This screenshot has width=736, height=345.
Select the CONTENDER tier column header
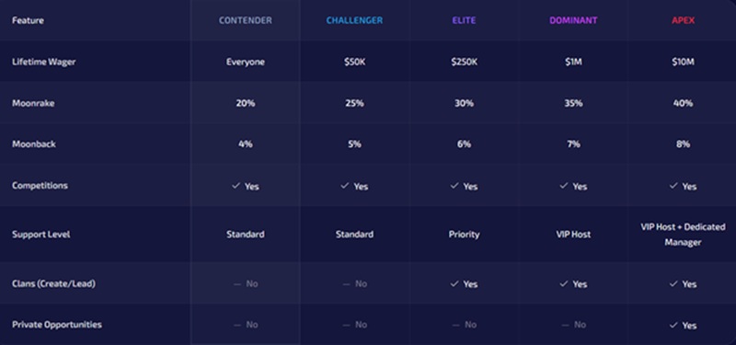pyautogui.click(x=245, y=20)
